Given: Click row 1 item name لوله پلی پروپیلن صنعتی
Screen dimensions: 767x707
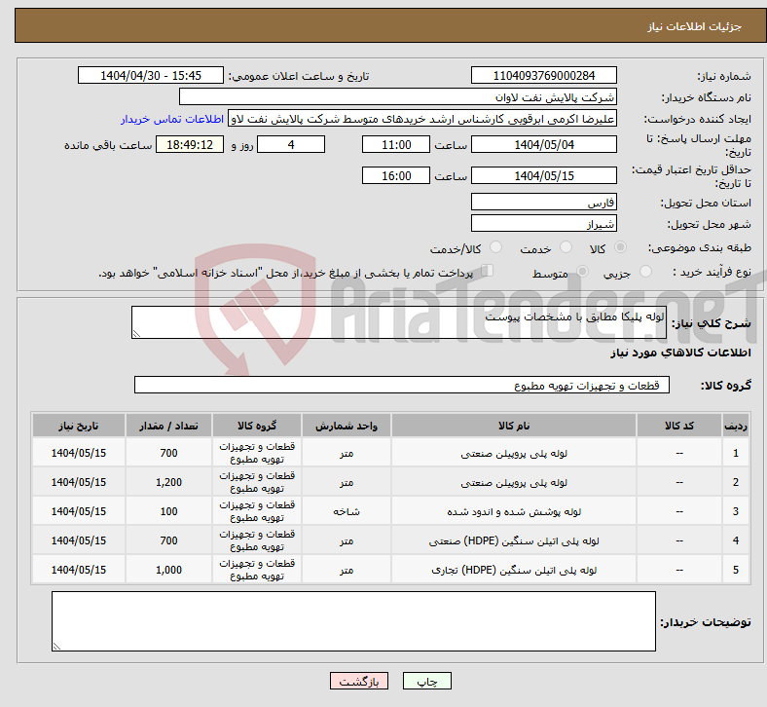Looking at the screenshot, I should (x=514, y=454).
